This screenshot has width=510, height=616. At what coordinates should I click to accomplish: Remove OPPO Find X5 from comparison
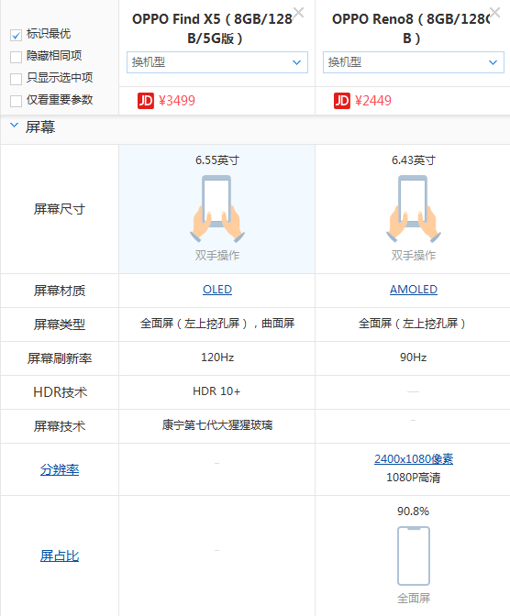[298, 13]
